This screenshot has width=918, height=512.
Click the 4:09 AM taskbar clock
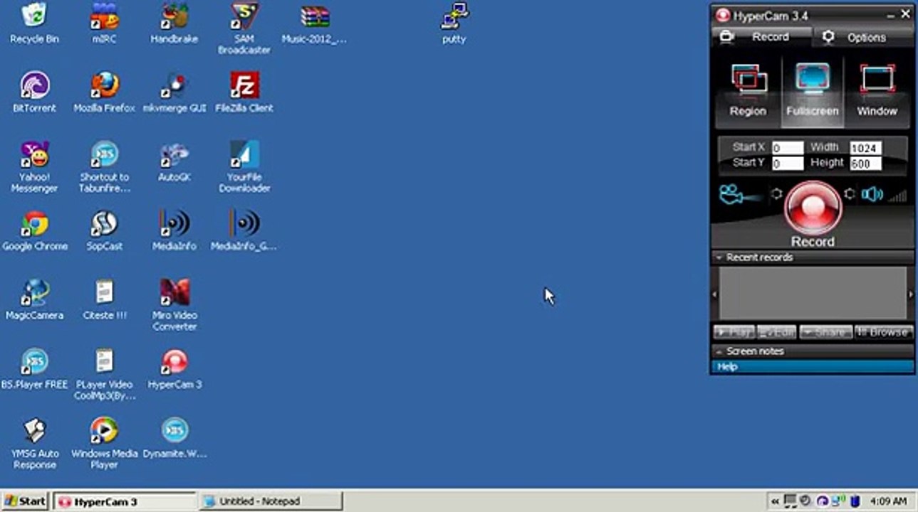(x=888, y=501)
